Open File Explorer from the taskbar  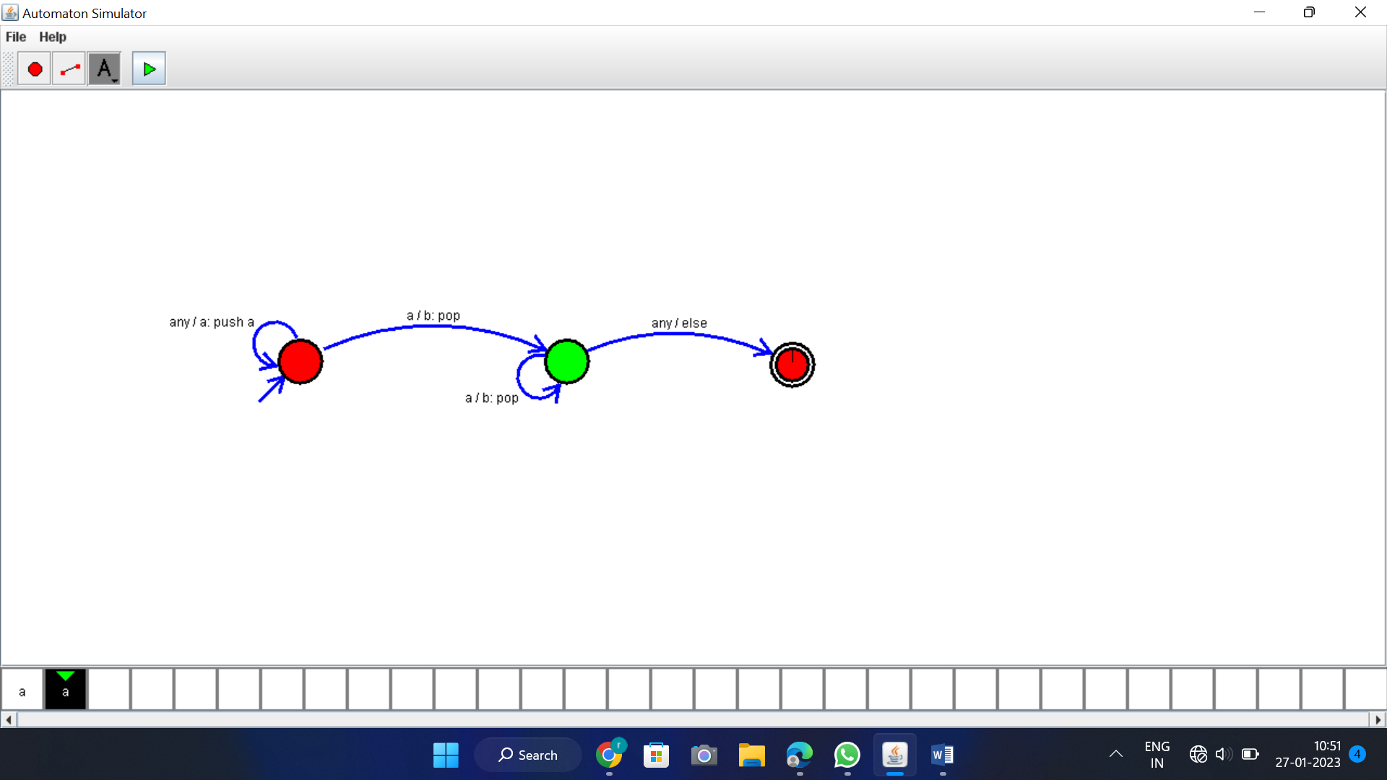[751, 755]
